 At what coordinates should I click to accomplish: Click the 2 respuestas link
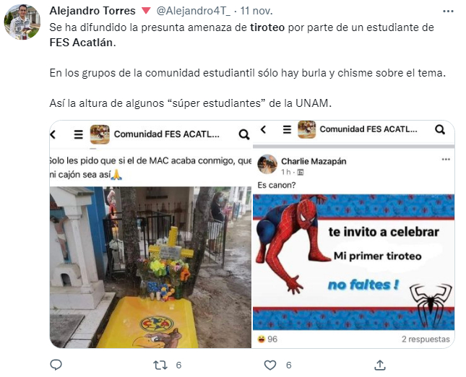coord(426,339)
